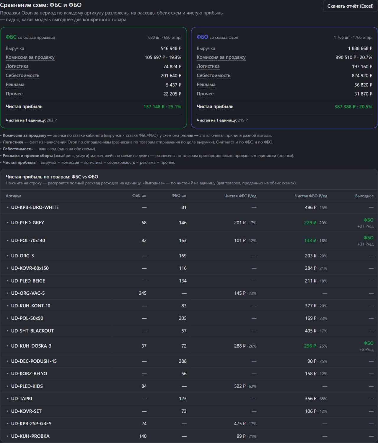
Task: Expand the UD-KUH-PROBKA row
Action: click(x=189, y=436)
